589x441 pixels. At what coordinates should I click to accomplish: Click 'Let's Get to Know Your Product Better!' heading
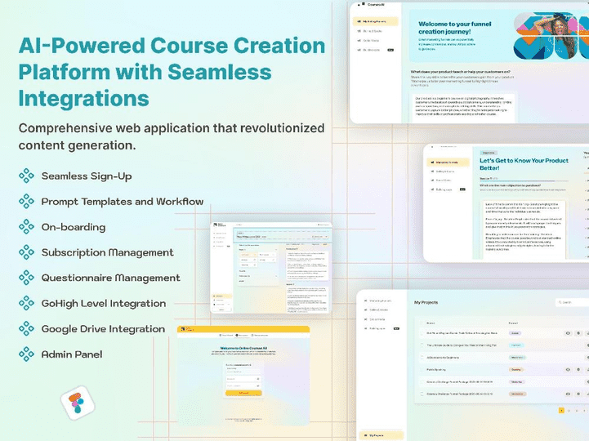[524, 164]
